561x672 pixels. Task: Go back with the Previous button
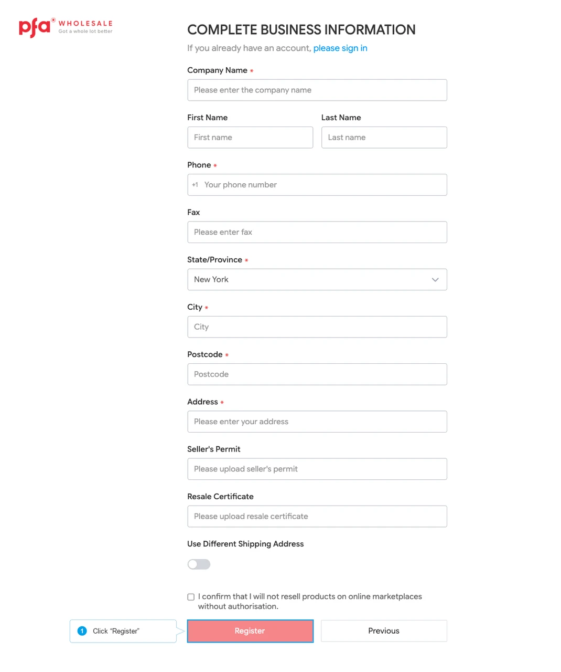[x=384, y=631]
